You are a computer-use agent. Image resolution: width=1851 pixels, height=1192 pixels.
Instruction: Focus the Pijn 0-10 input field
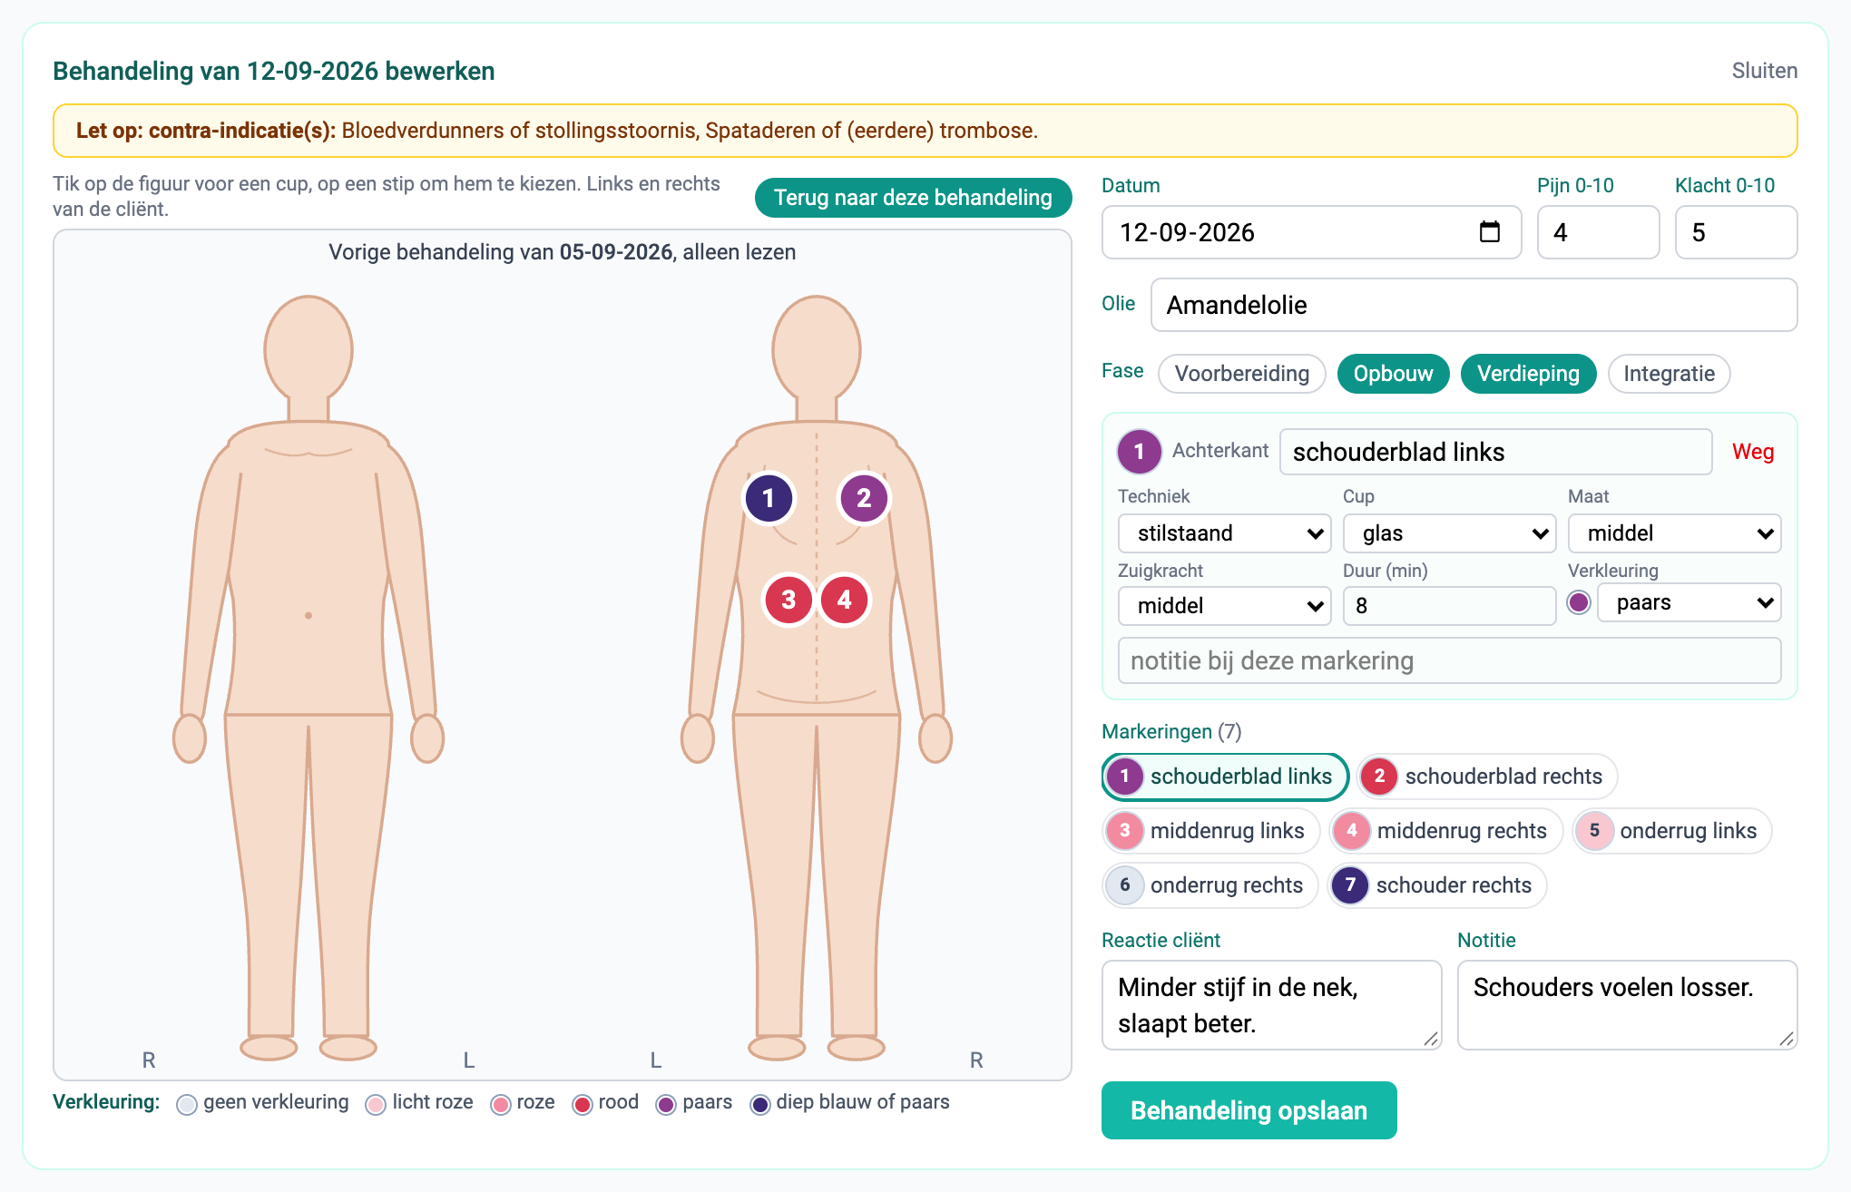[x=1598, y=232]
